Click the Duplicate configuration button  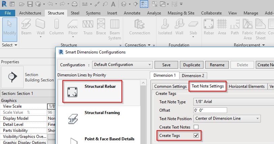pos(192,65)
